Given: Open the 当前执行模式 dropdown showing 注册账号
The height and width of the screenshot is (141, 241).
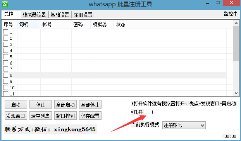Looking at the screenshot, I should click(184, 125).
